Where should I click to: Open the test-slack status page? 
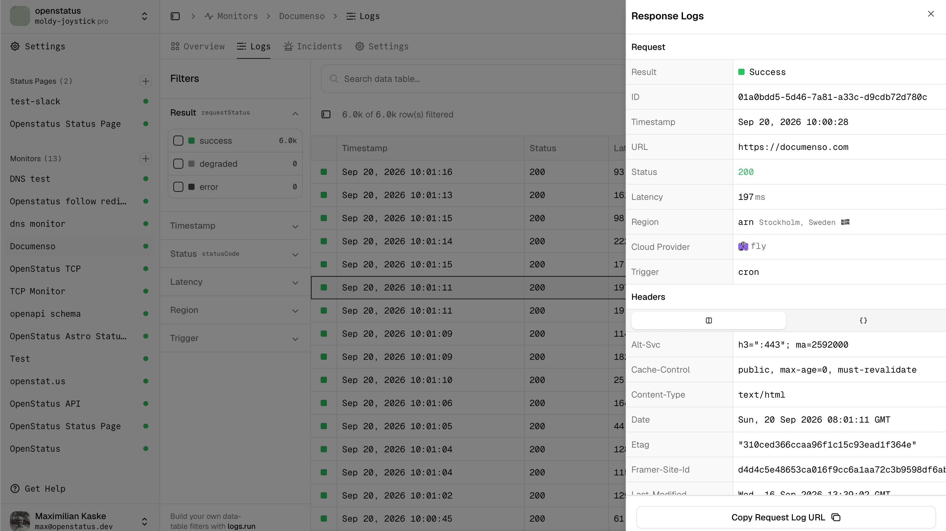(35, 101)
